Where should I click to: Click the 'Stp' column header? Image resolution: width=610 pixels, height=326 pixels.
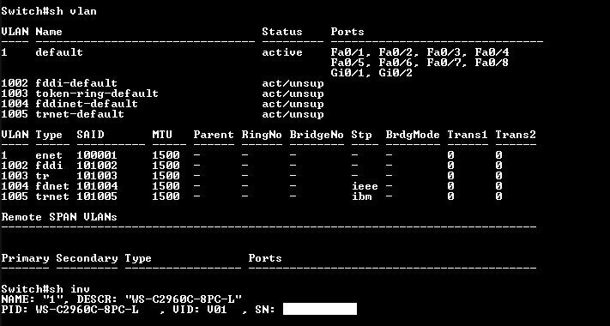click(361, 135)
